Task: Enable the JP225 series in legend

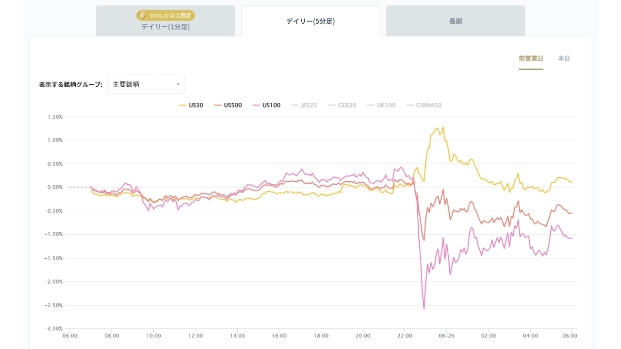Action: (x=309, y=105)
